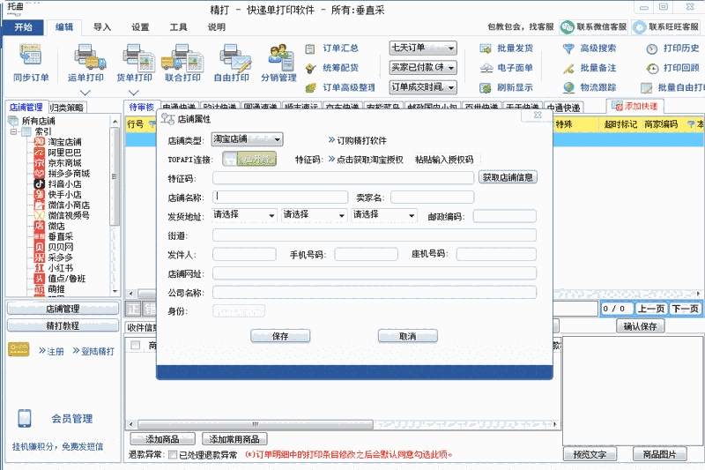Open 订单高级整理 tool
This screenshot has width=705, height=470.
[340, 87]
